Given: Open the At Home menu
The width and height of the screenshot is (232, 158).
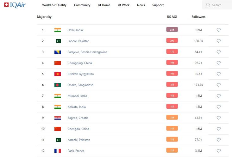Looking at the screenshot, I should 104,5.
